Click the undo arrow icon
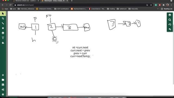174x98 pixels. point(170,29)
